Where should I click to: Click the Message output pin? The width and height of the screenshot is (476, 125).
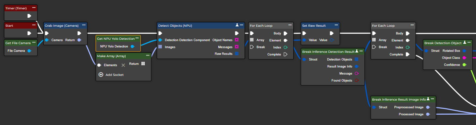[x=356, y=74]
